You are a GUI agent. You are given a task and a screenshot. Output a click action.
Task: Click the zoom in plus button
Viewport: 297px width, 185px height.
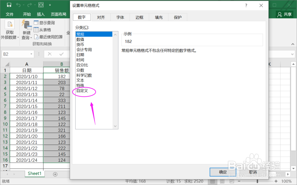pos(276,181)
